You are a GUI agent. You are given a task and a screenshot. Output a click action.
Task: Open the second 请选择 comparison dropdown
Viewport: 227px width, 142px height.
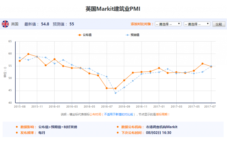(x=197, y=24)
